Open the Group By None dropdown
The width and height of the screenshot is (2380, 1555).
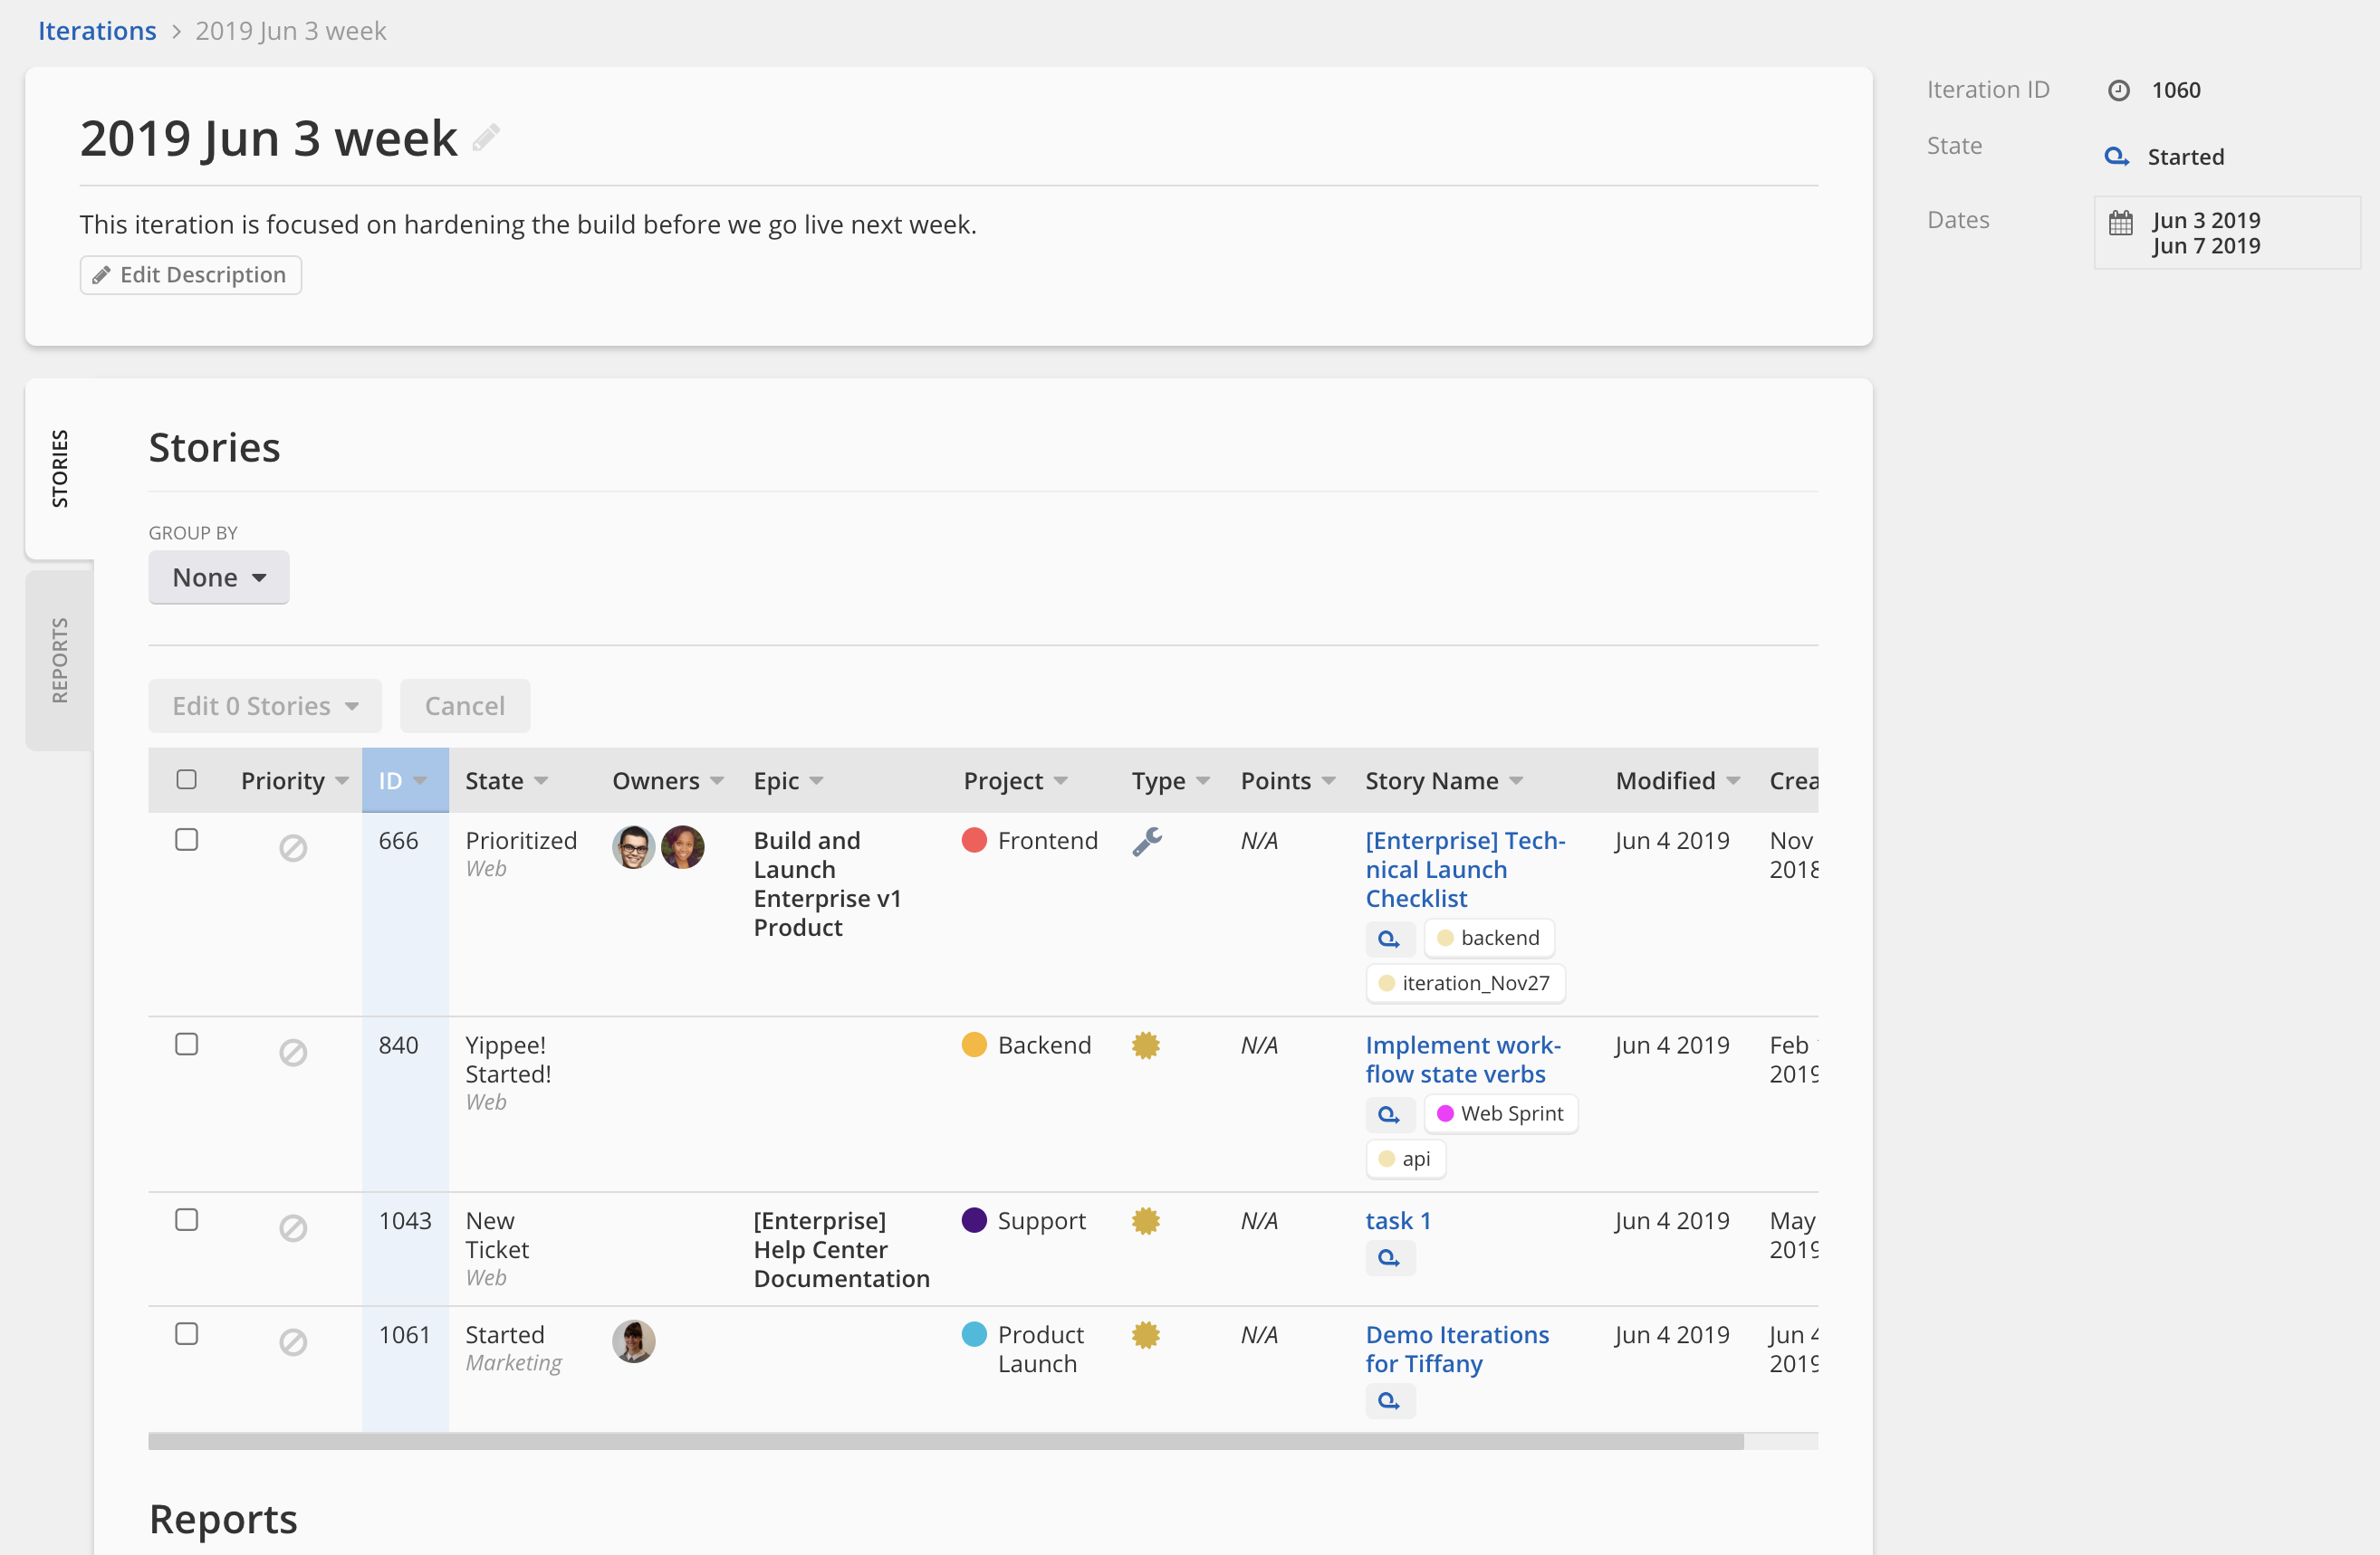218,577
